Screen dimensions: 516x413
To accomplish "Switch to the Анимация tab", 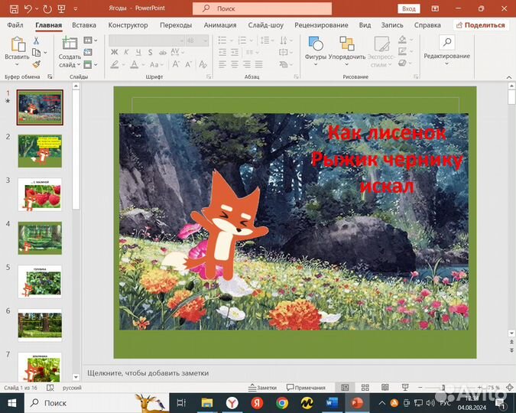I will coord(220,25).
